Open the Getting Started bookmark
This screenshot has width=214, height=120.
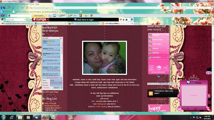click(19, 12)
